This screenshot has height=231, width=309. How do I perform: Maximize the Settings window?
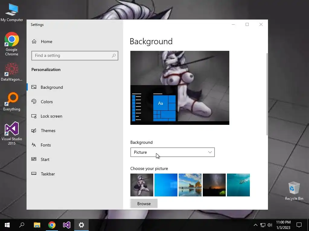point(247,24)
